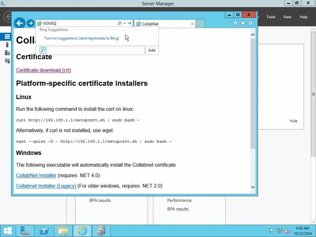Select Dashboard icon in Server Manager sidebar
This screenshot has width=316, height=237.
click(7, 37)
